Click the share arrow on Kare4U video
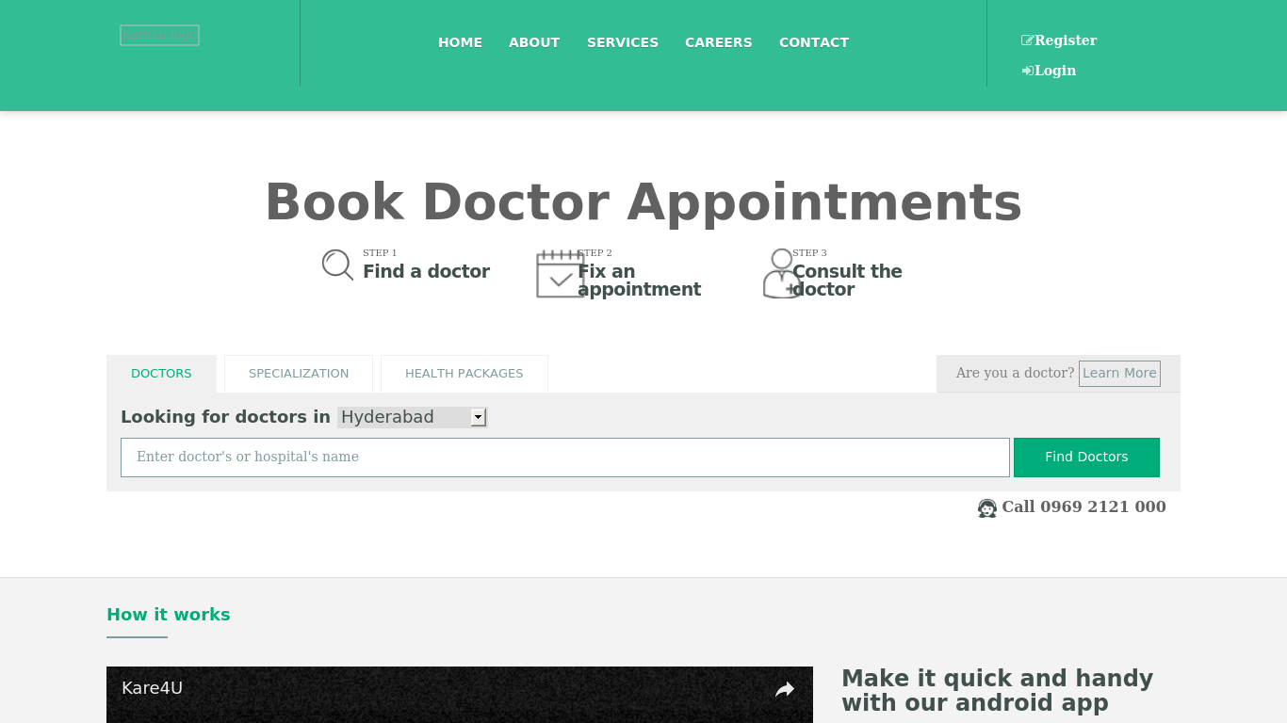1287x723 pixels. pos(785,690)
